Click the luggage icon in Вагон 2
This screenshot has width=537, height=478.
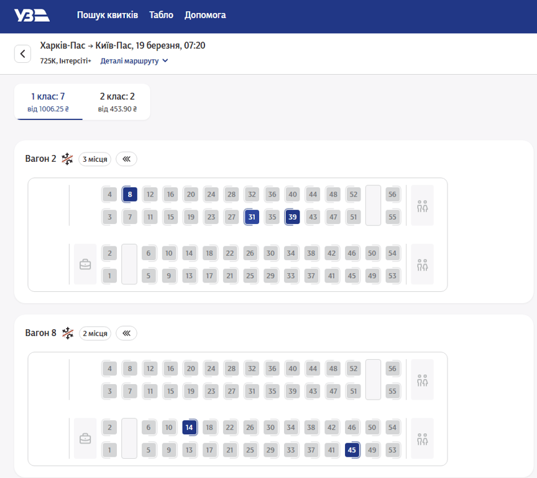click(x=85, y=265)
